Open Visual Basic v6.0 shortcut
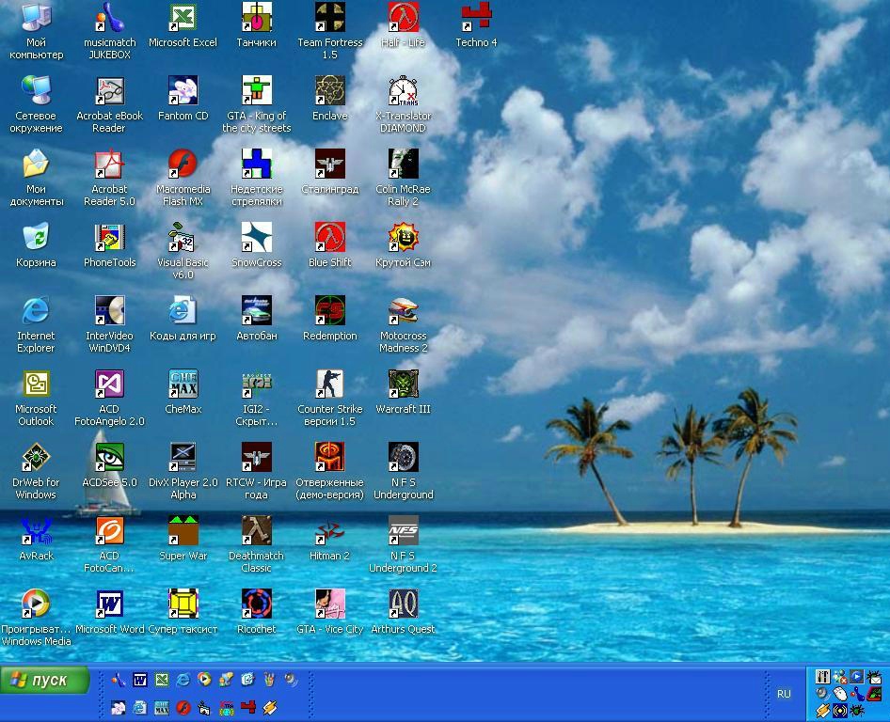Screen dimensions: 890x722 coord(183,238)
